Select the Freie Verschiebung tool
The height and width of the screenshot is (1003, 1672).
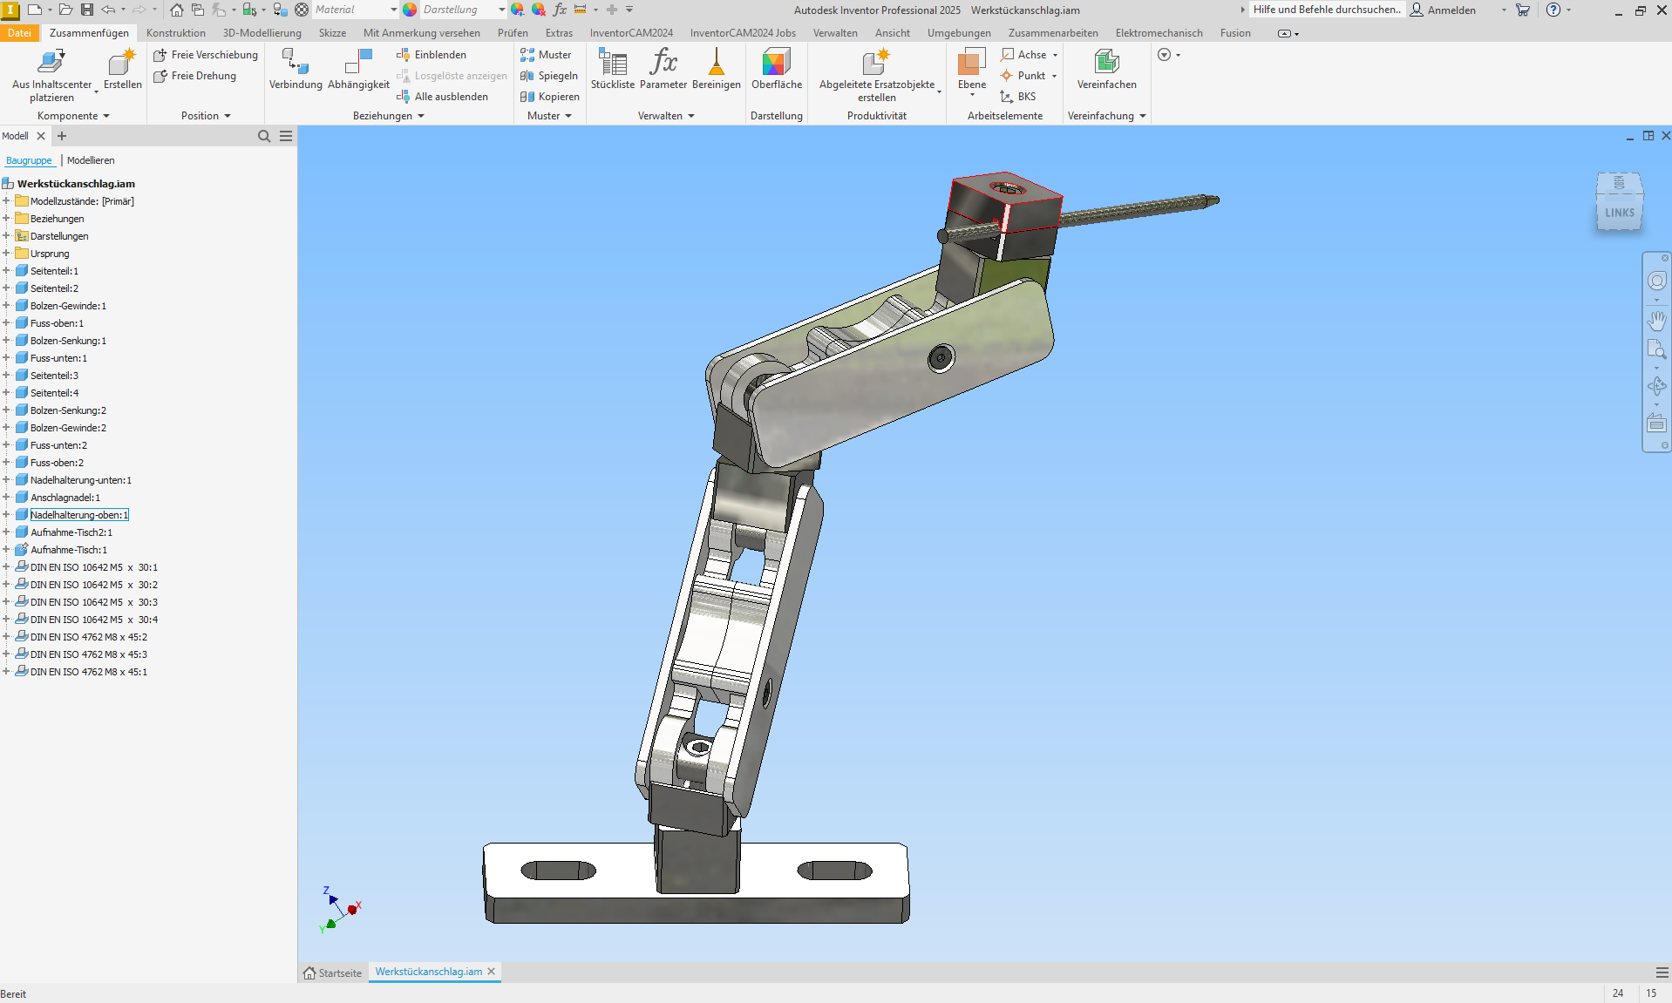[x=206, y=54]
